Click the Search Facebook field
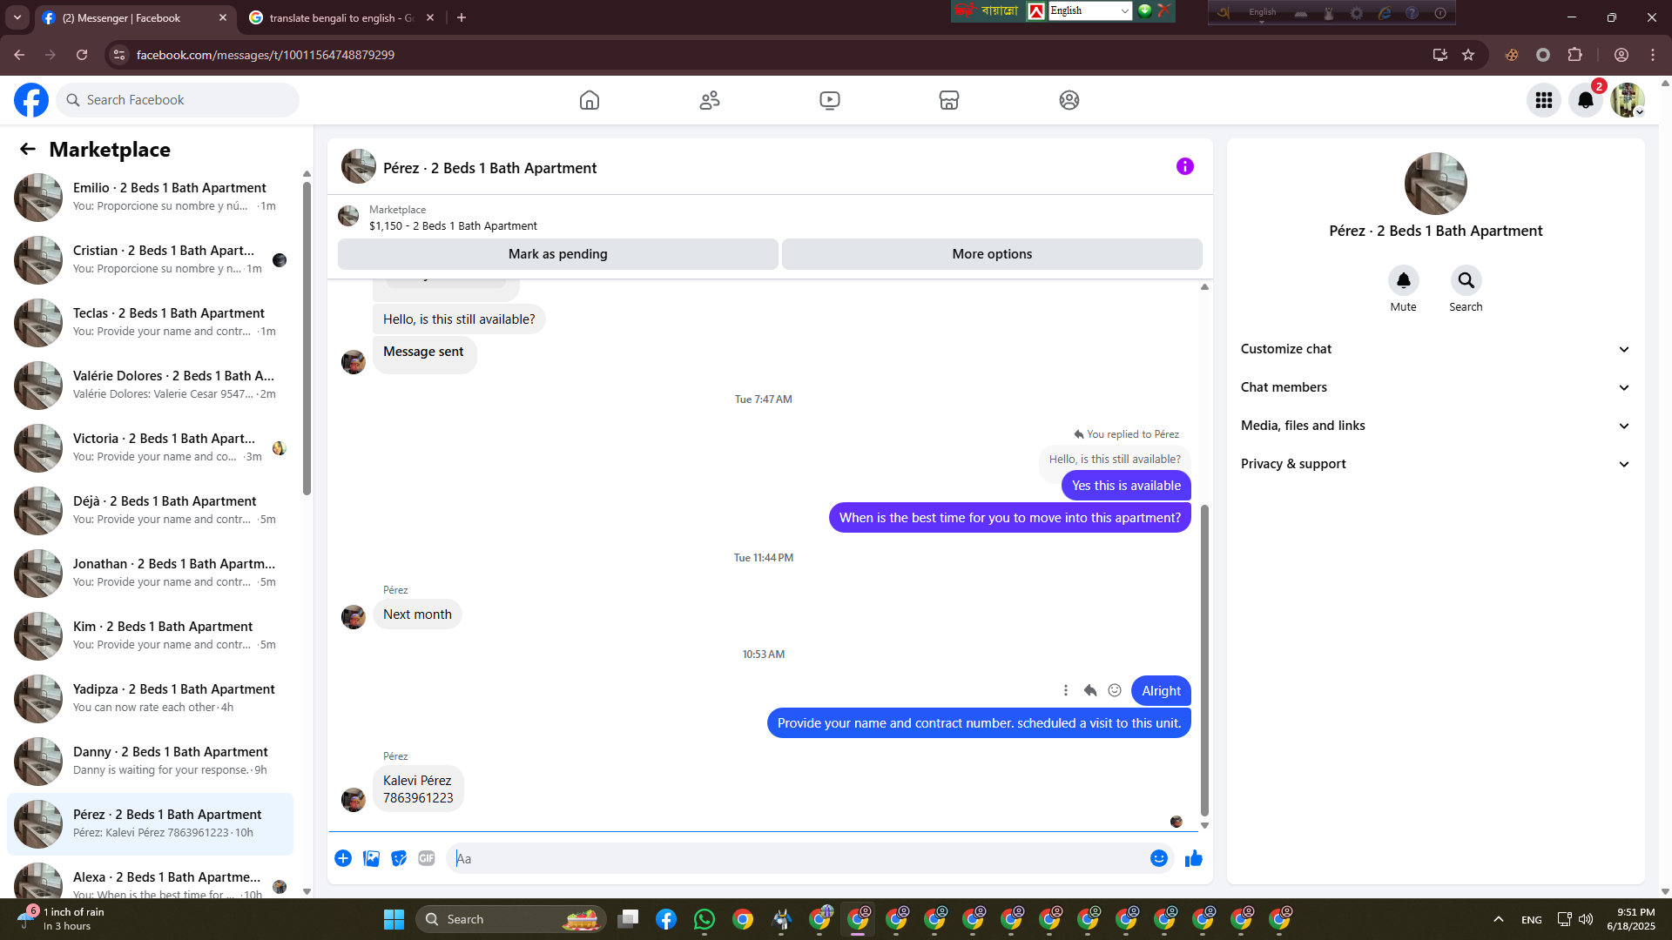 click(178, 100)
